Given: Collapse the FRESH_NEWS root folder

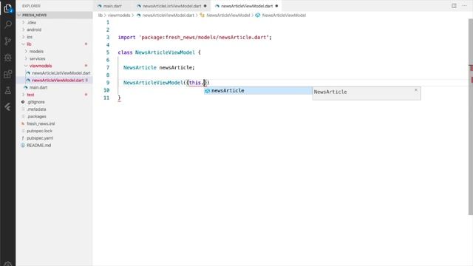Looking at the screenshot, I should click(54, 15).
